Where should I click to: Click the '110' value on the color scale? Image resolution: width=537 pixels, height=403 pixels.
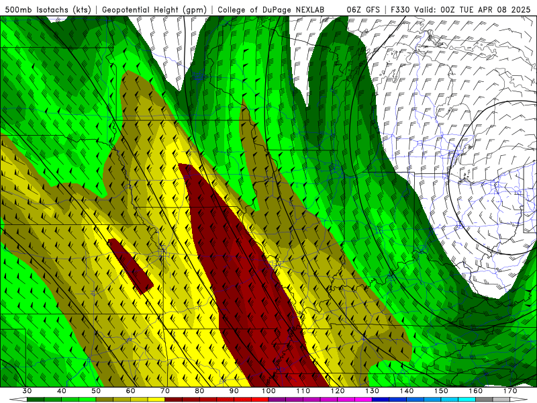[x=303, y=391]
